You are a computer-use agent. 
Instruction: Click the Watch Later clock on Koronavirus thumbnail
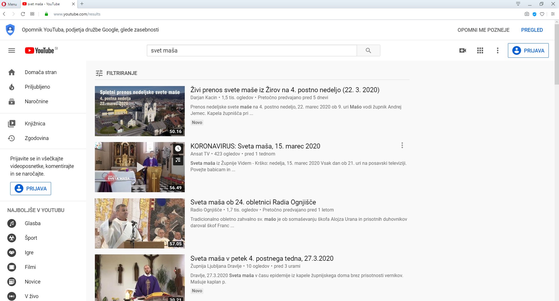pos(178,148)
